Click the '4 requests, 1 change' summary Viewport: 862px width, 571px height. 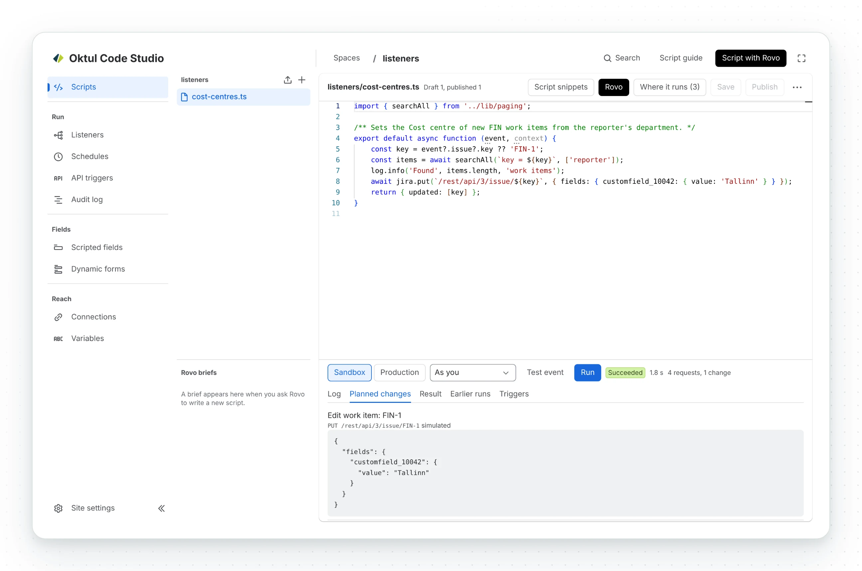699,373
